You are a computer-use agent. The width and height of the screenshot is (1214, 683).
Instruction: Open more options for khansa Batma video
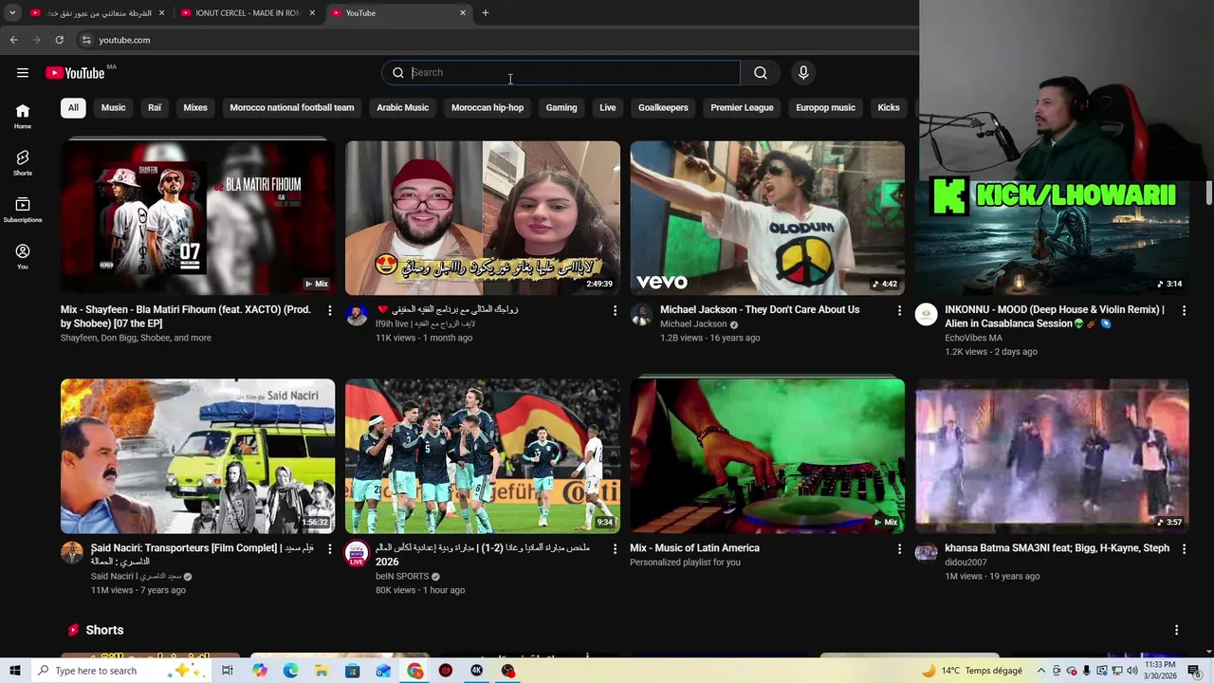[x=1184, y=548]
